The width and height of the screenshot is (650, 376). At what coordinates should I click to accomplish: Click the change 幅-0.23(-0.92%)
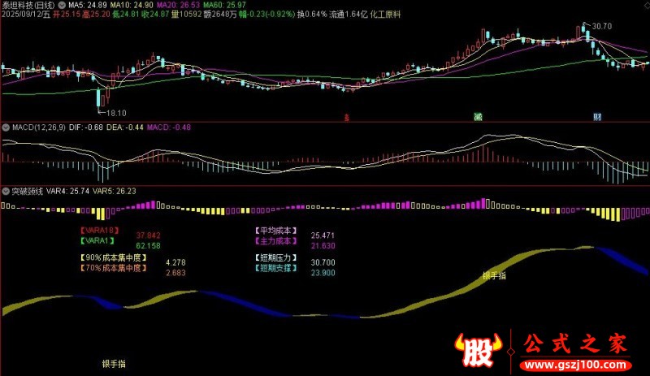click(267, 14)
